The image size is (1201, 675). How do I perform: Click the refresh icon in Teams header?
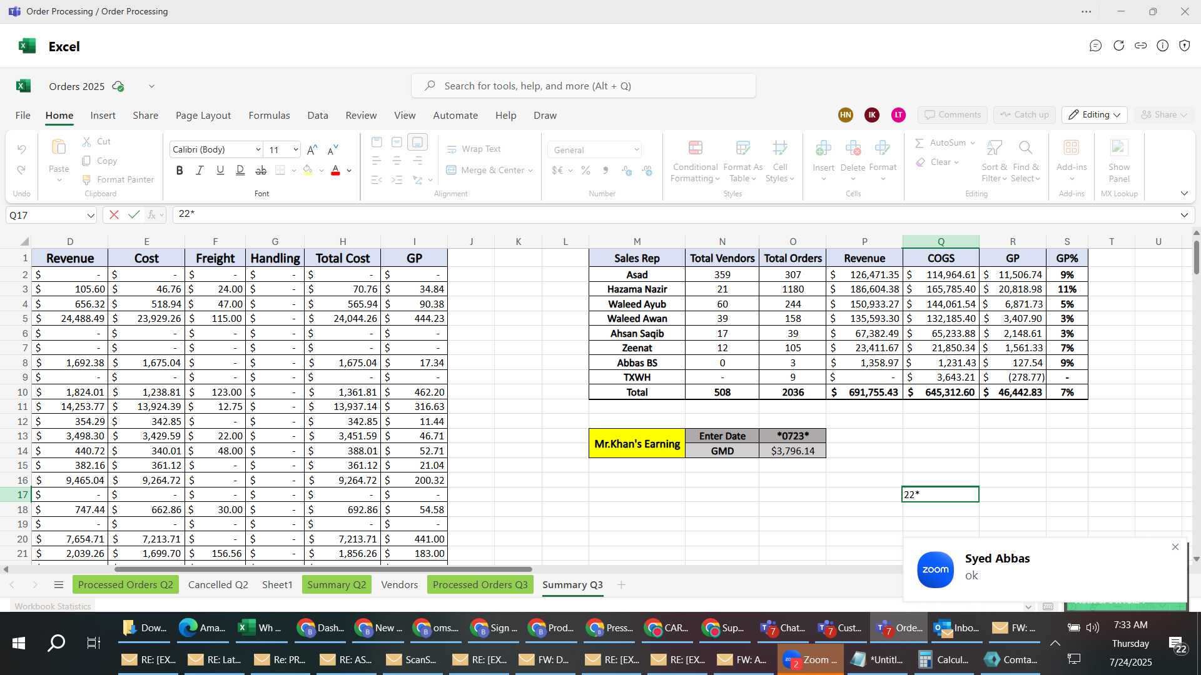[x=1118, y=46]
